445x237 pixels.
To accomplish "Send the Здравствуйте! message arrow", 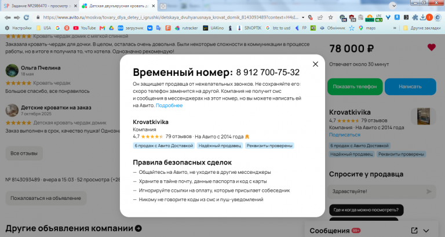I will point(429,192).
